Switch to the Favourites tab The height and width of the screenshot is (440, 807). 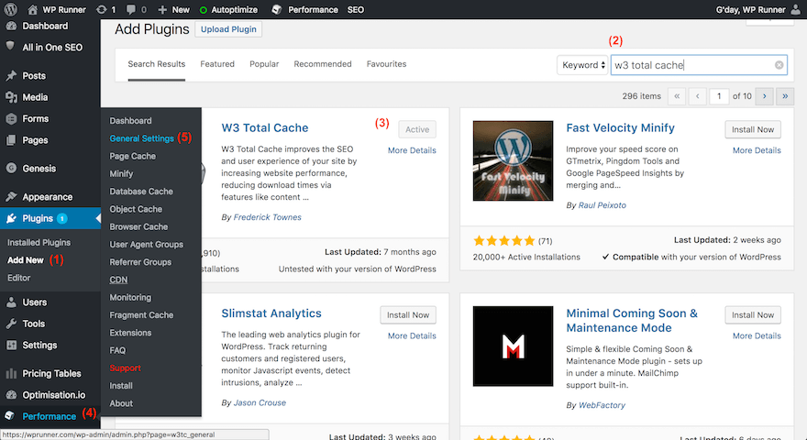(386, 64)
